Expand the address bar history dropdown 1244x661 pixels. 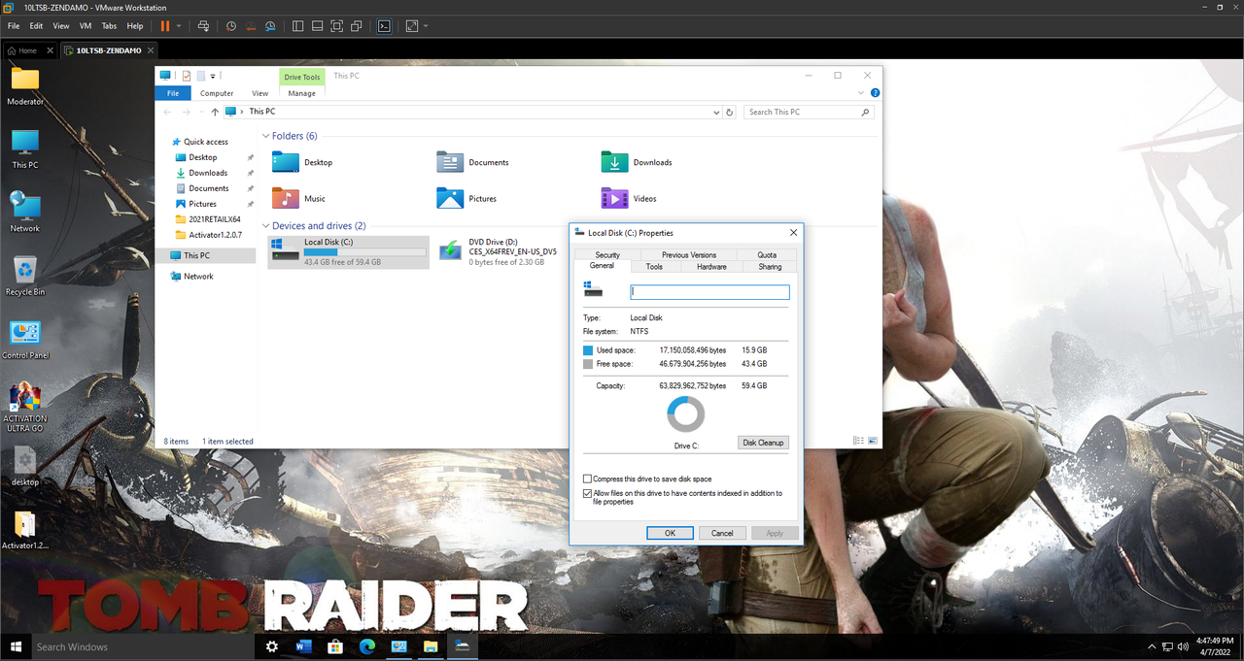click(717, 112)
